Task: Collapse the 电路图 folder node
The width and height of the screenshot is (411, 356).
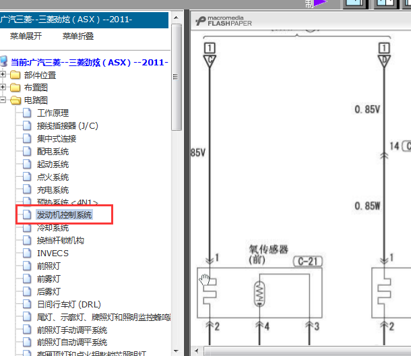Action: pyautogui.click(x=3, y=100)
